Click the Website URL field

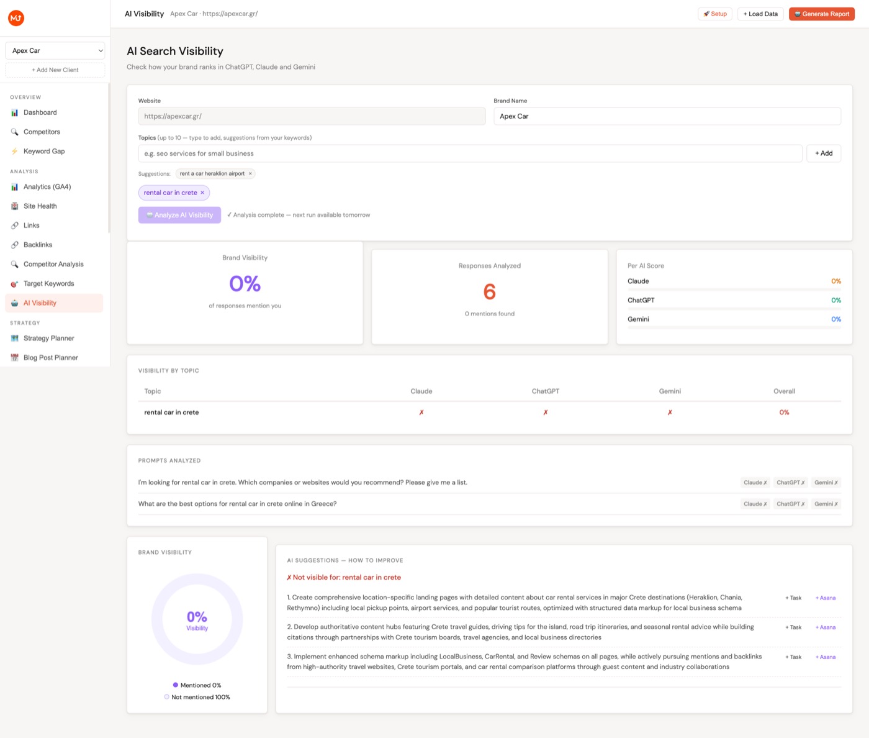tap(312, 116)
